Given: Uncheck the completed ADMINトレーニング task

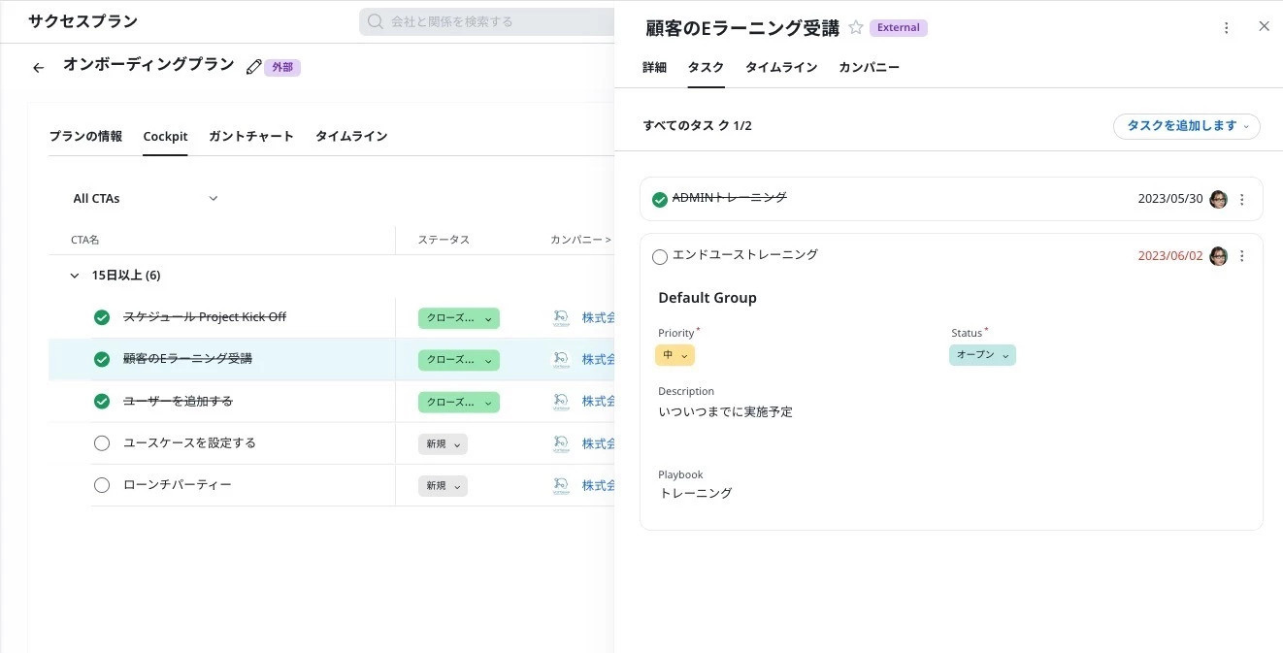Looking at the screenshot, I should (660, 200).
